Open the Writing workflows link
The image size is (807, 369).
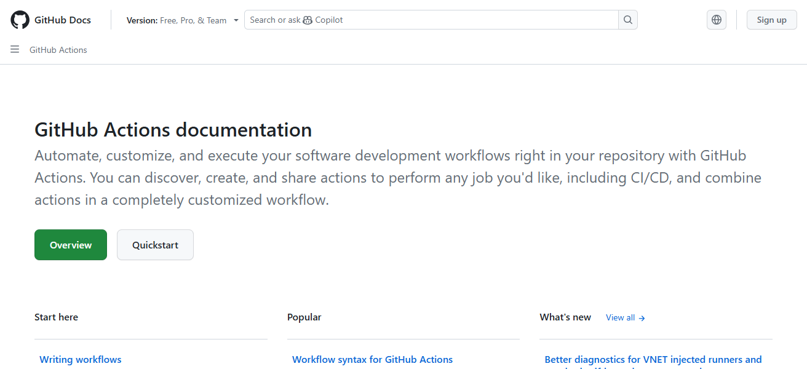click(80, 359)
